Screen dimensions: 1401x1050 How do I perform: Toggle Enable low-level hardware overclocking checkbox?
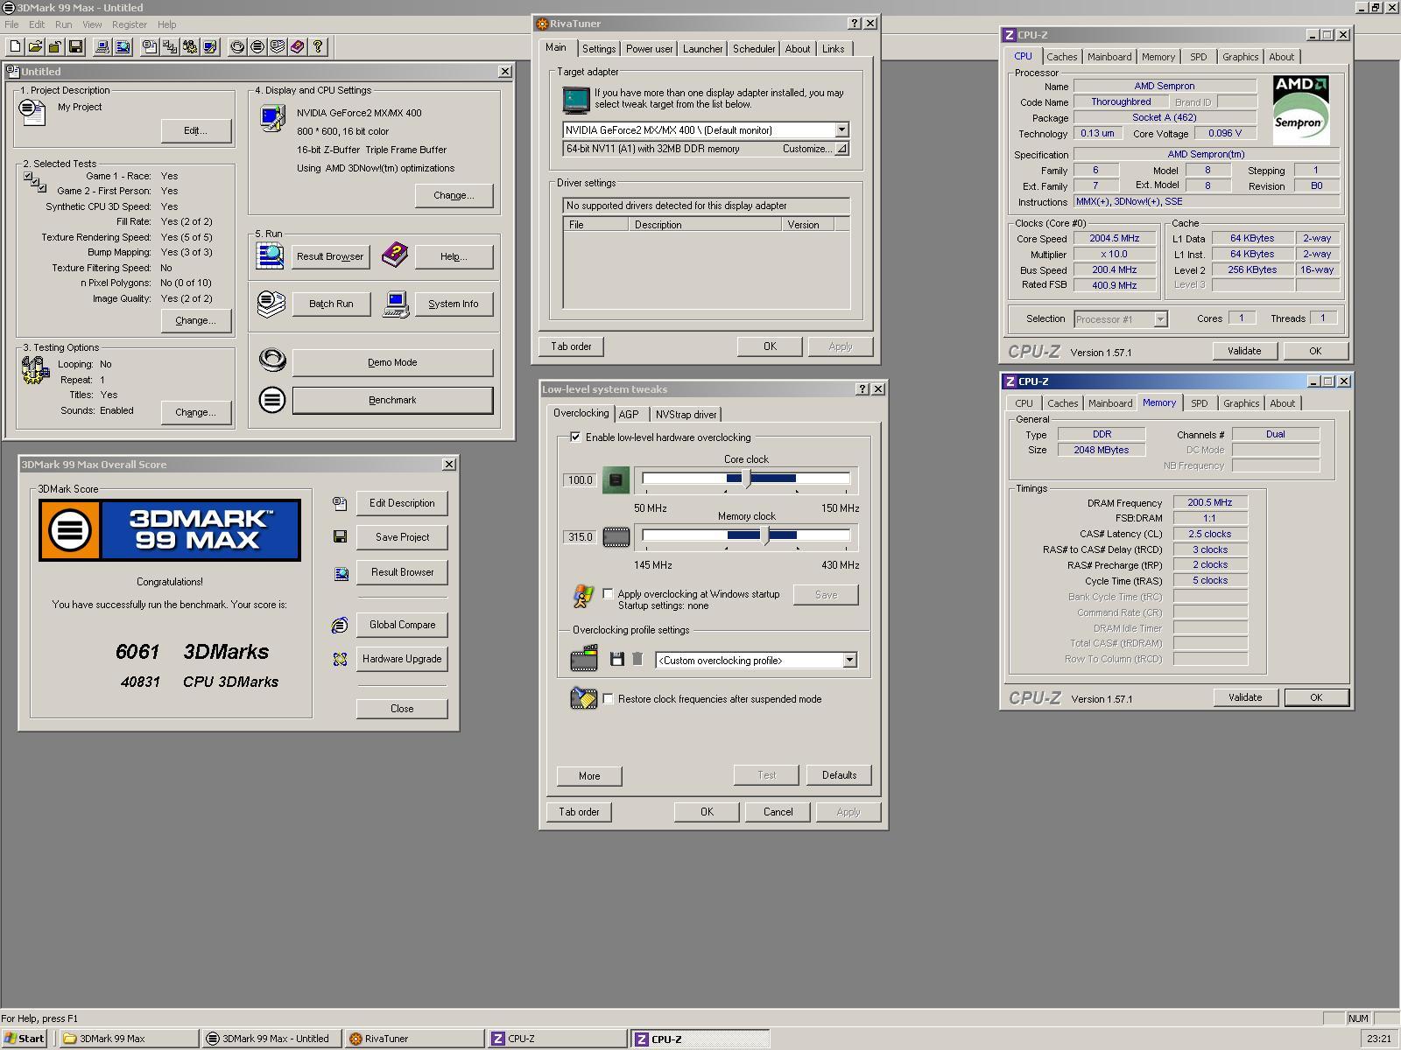(575, 437)
